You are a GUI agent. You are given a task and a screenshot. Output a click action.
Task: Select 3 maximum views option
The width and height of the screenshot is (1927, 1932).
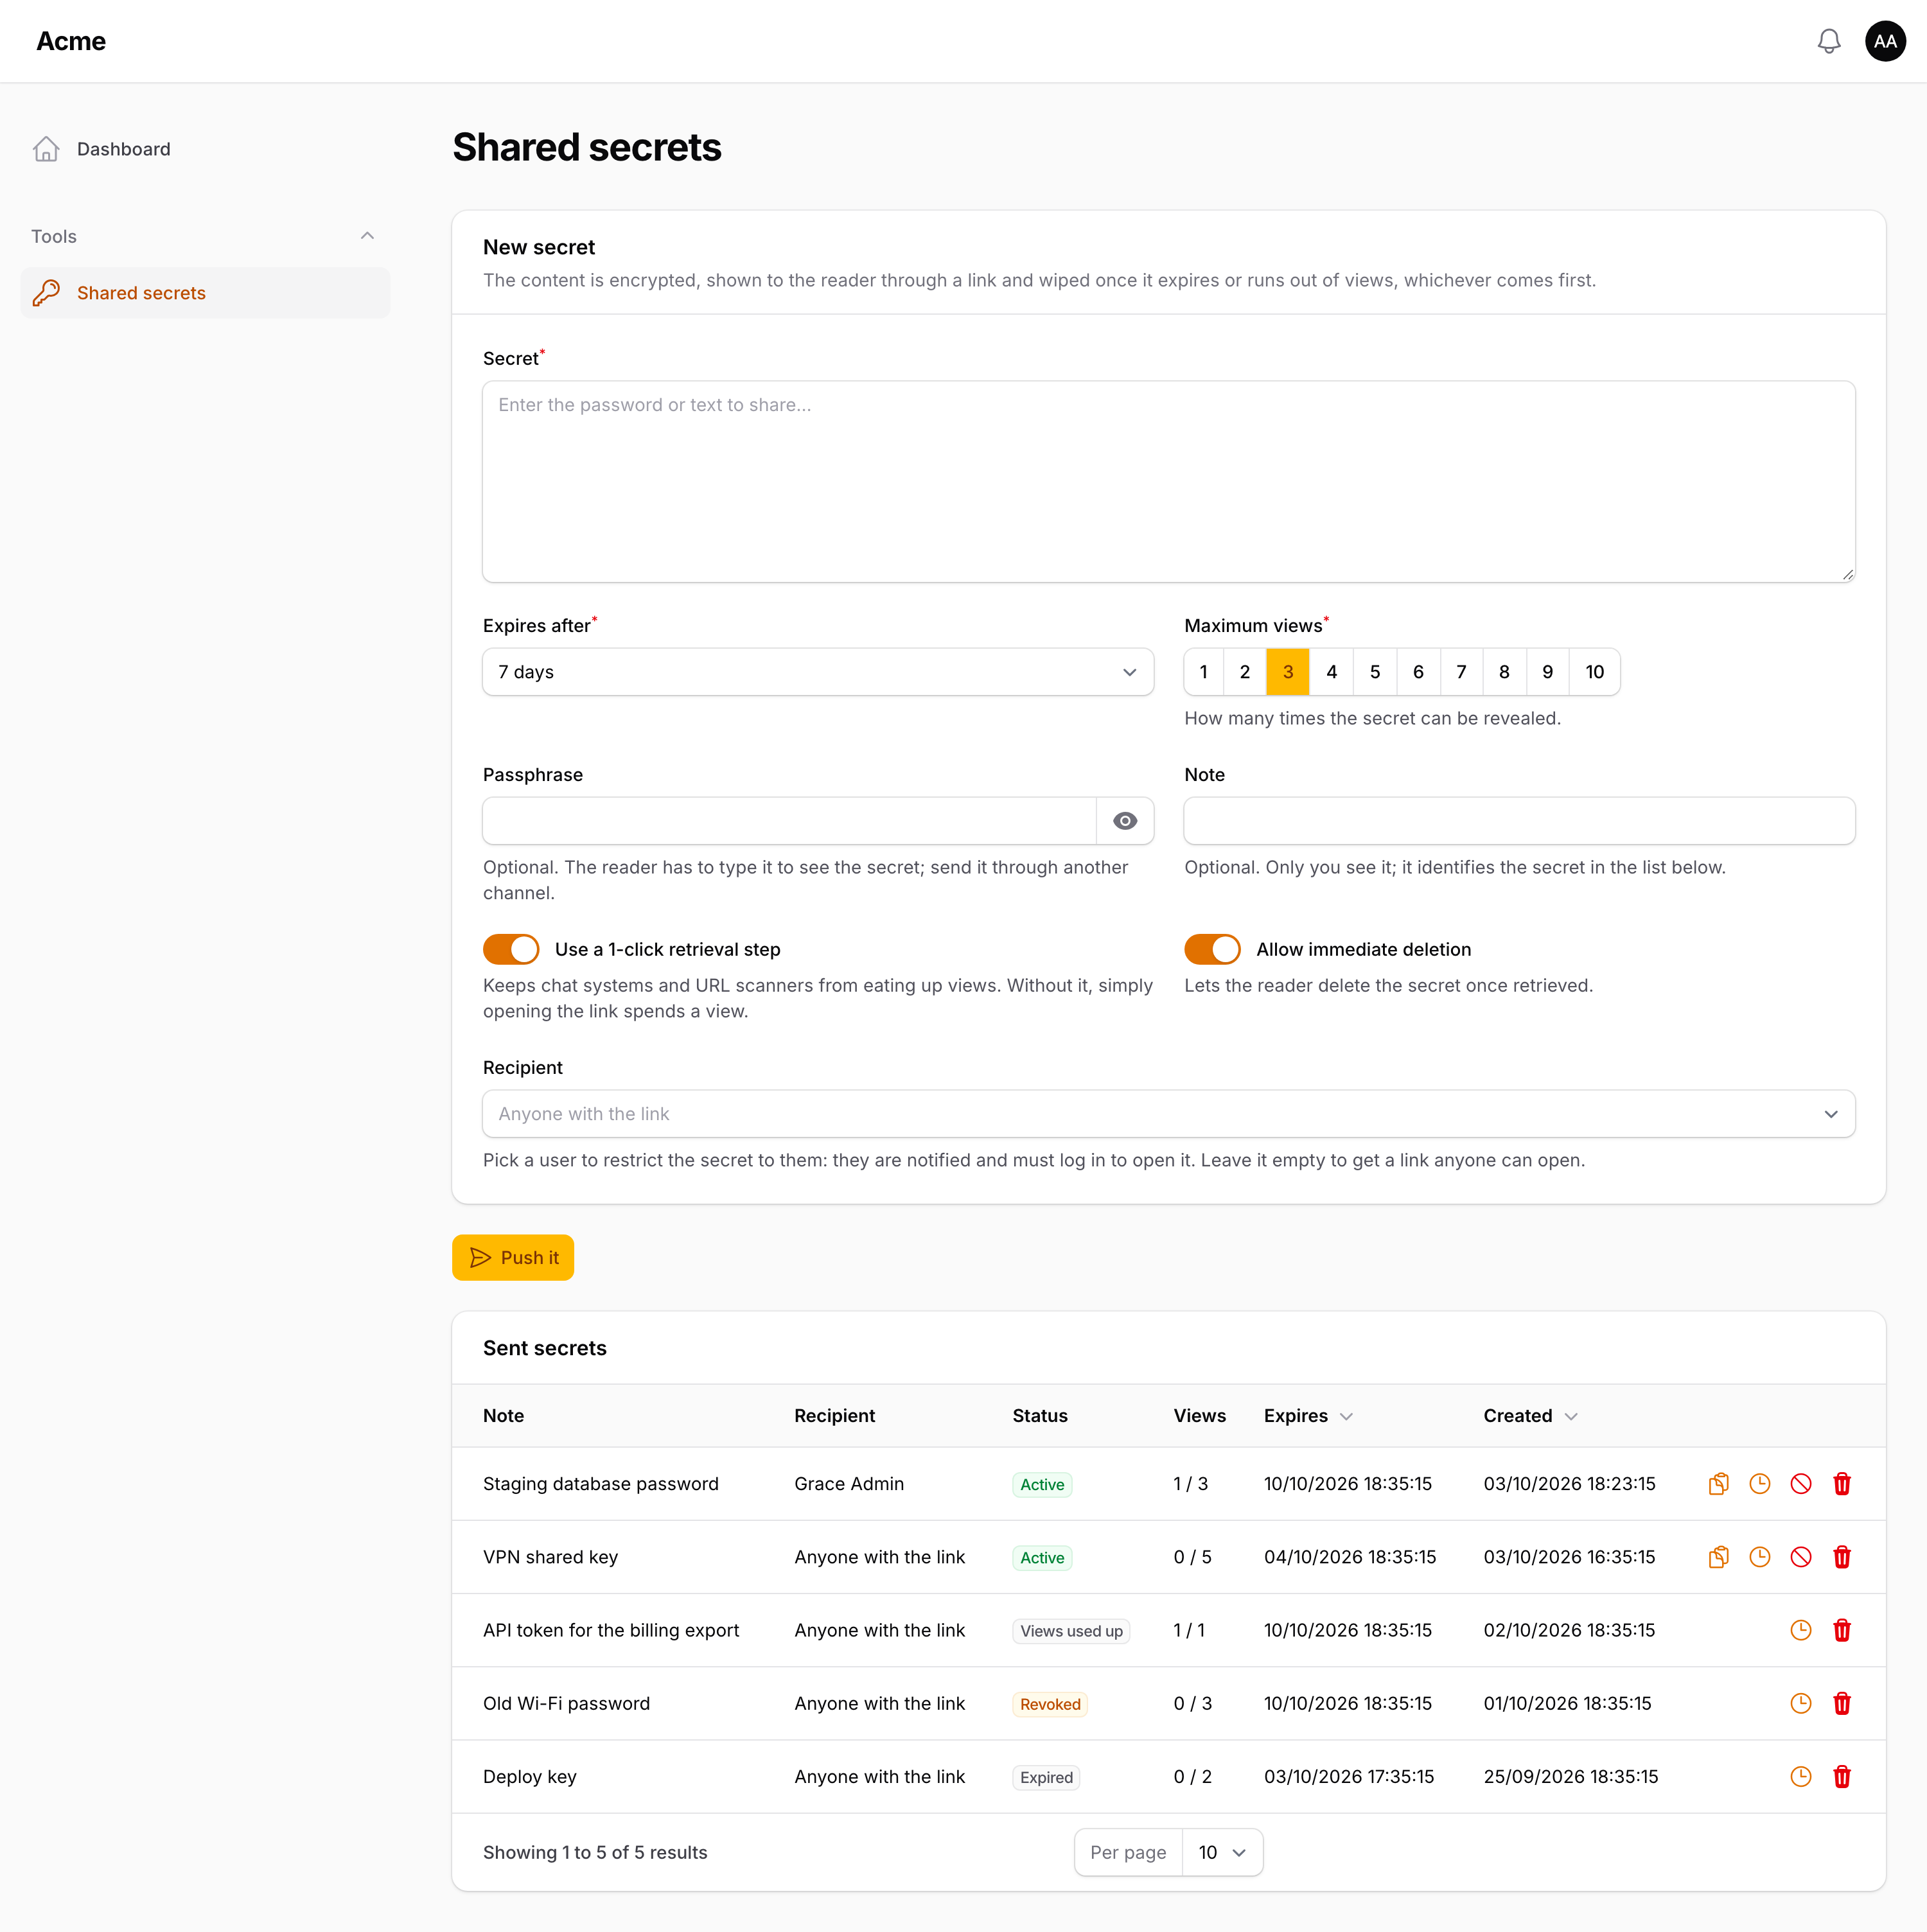click(x=1288, y=672)
